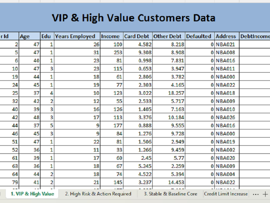Select the 'Address' header cell

tap(227, 36)
